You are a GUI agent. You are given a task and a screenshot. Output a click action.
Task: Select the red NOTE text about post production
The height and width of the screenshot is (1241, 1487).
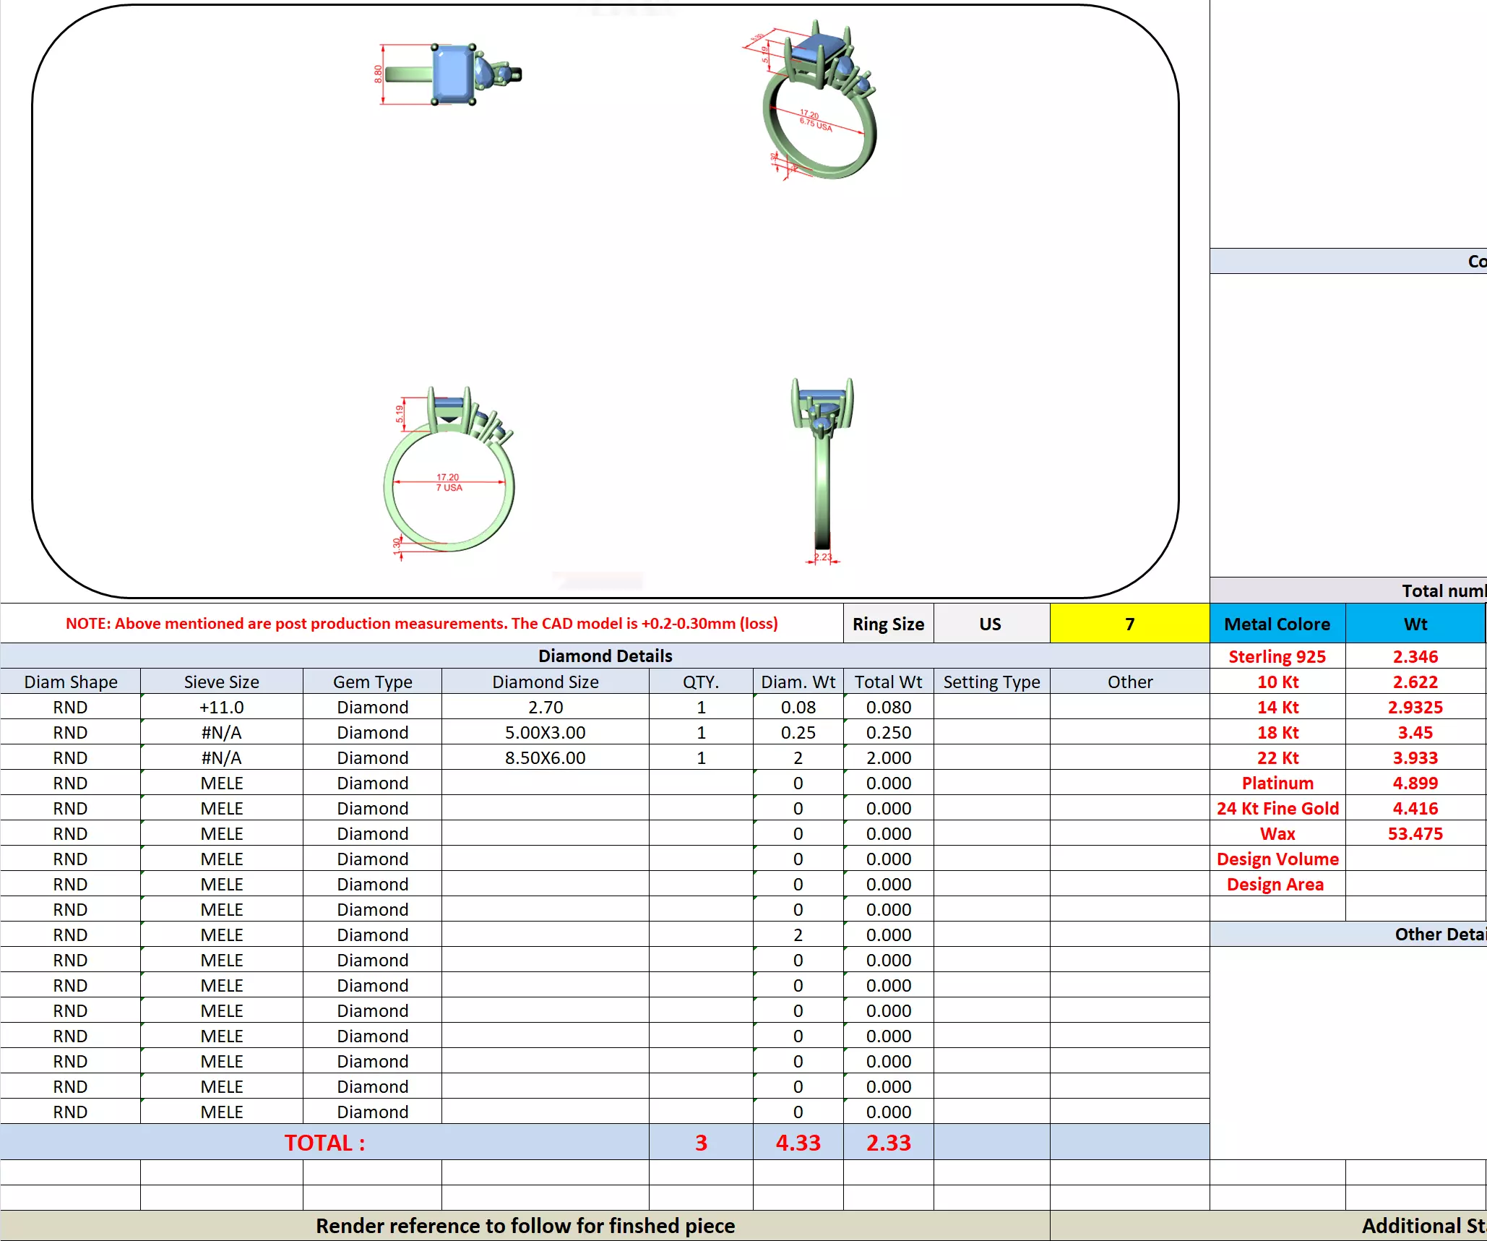[x=421, y=624]
